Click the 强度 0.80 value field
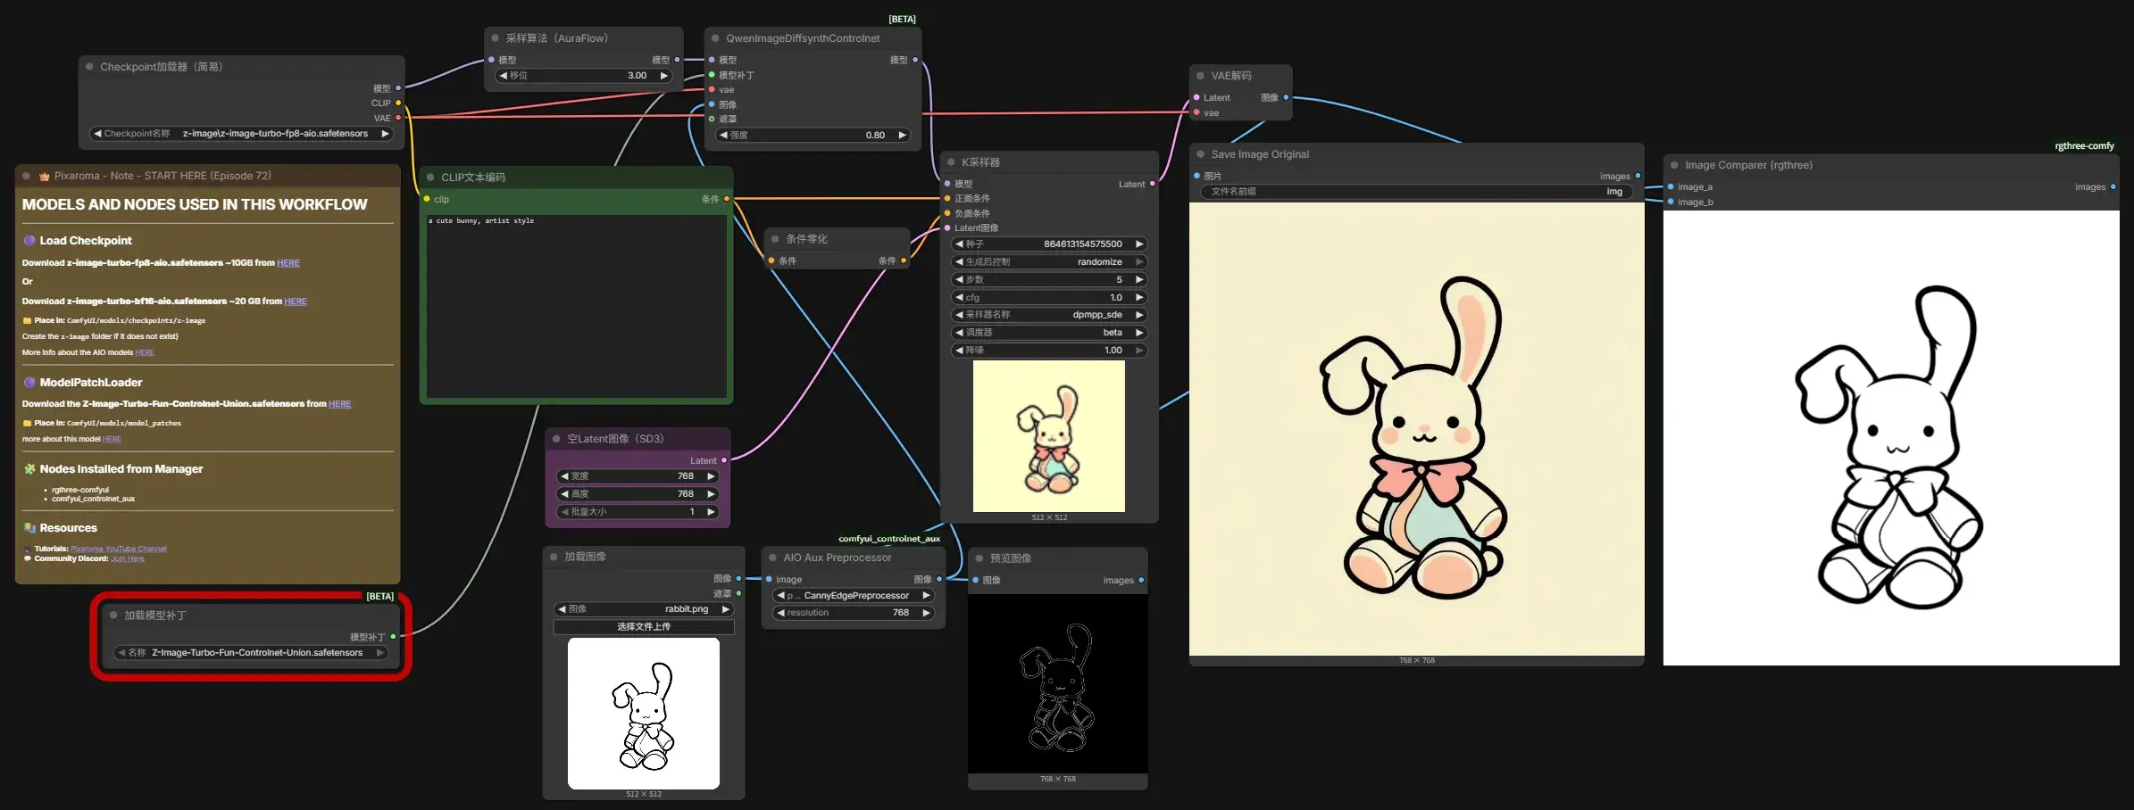 click(x=813, y=136)
